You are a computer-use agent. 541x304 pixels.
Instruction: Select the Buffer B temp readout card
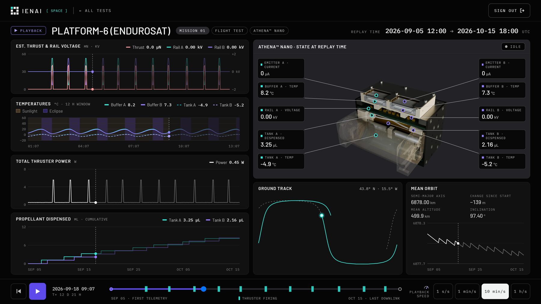coord(502,90)
